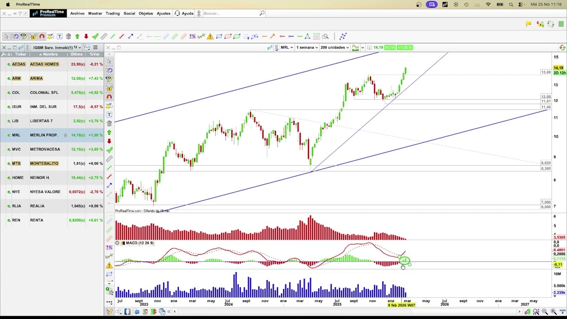Open the Wi-Fi menu in macOS menu bar
The height and width of the screenshot is (319, 567).
[488, 4]
